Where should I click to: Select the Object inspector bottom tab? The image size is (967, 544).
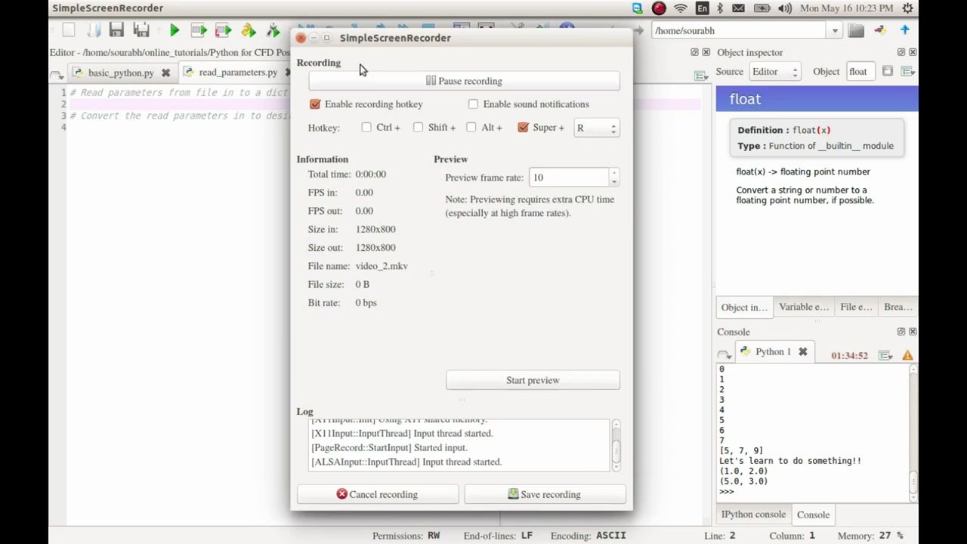(x=744, y=308)
